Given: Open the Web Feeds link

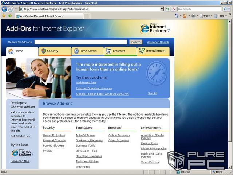Looking at the screenshot, I should pos(83,167).
